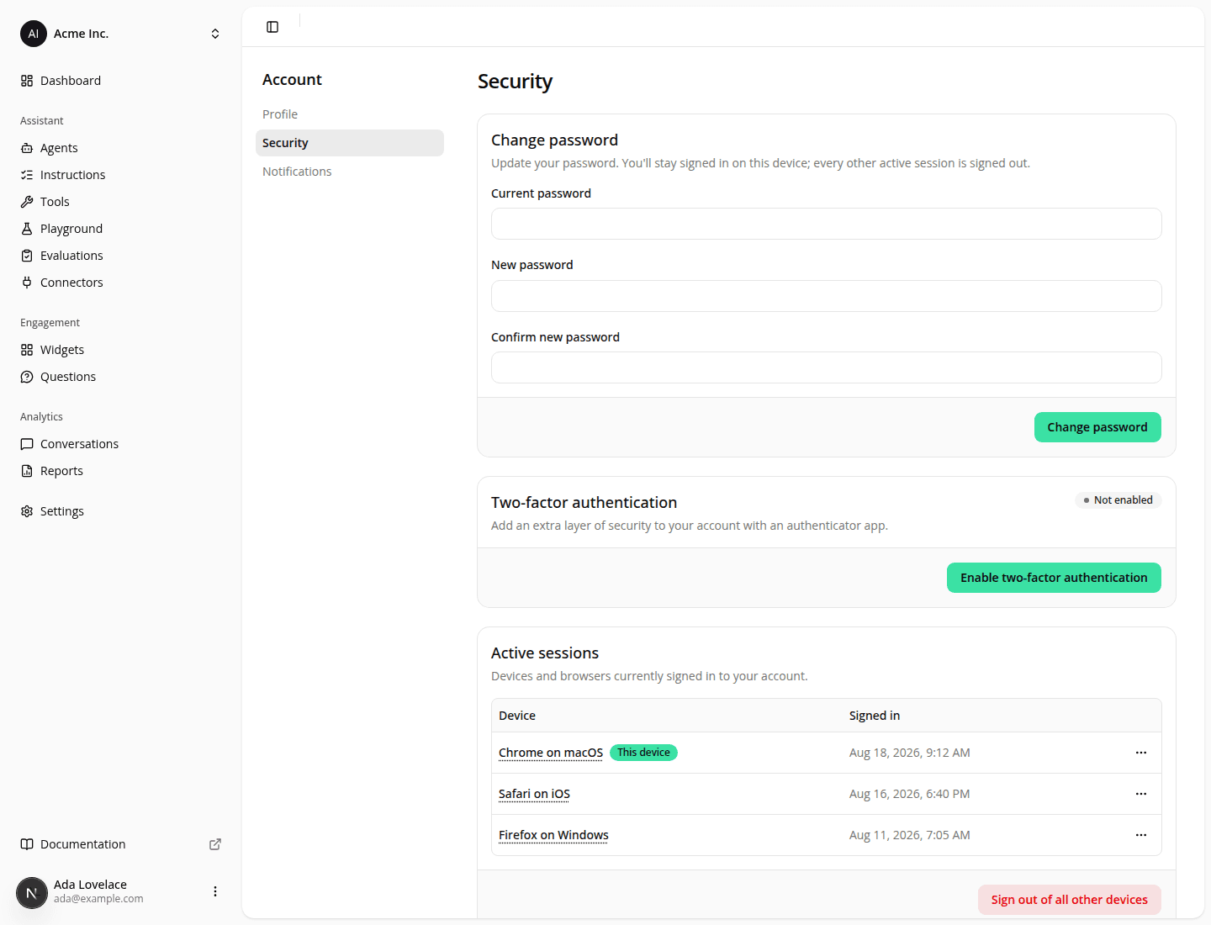Click the Signed in column header

(x=875, y=716)
